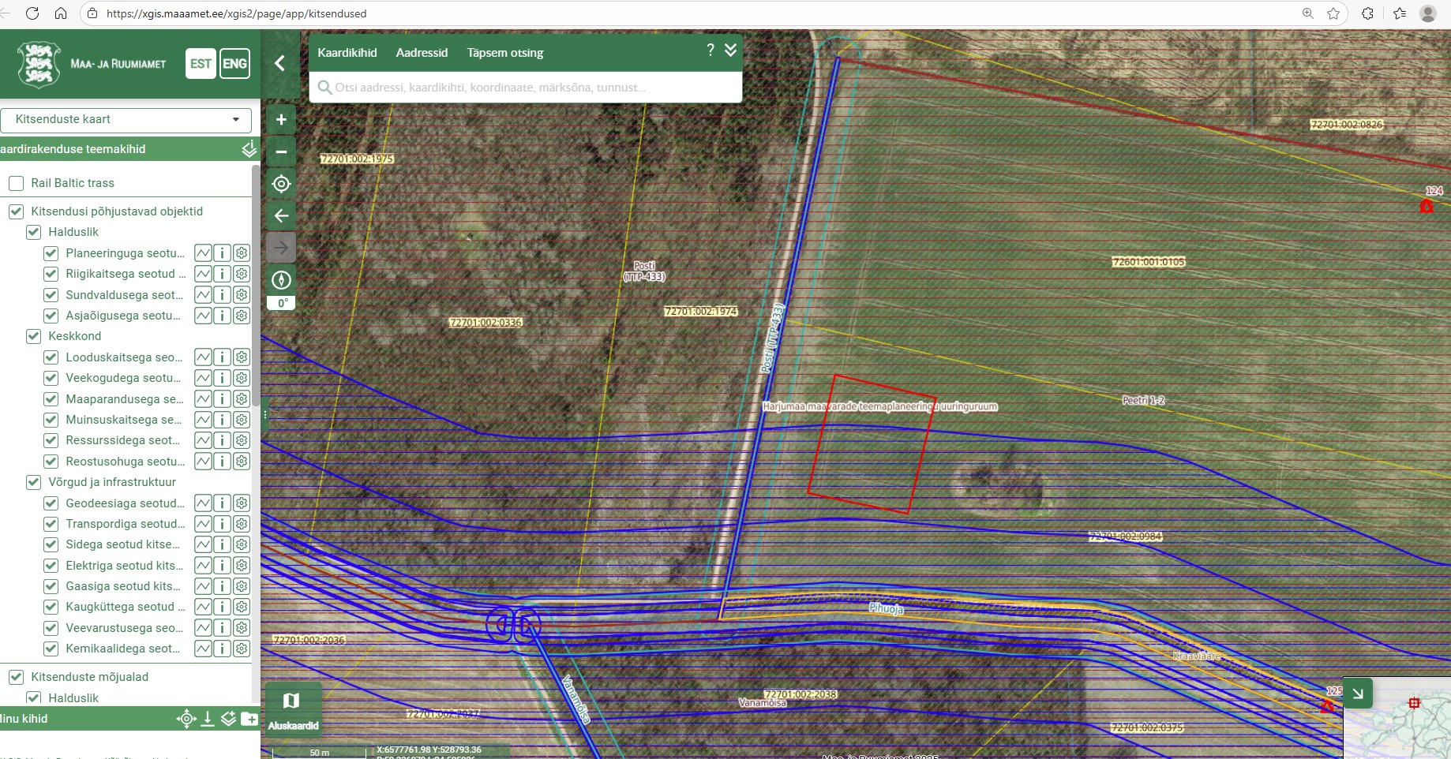Click the address search input field

pos(525,88)
